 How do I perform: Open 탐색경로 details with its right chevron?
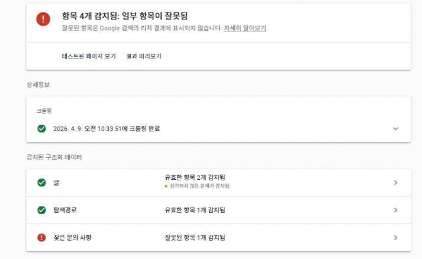click(x=395, y=210)
